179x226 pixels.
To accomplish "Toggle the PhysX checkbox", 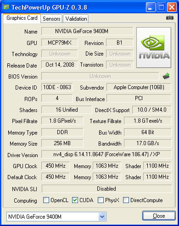I will 101,200.
